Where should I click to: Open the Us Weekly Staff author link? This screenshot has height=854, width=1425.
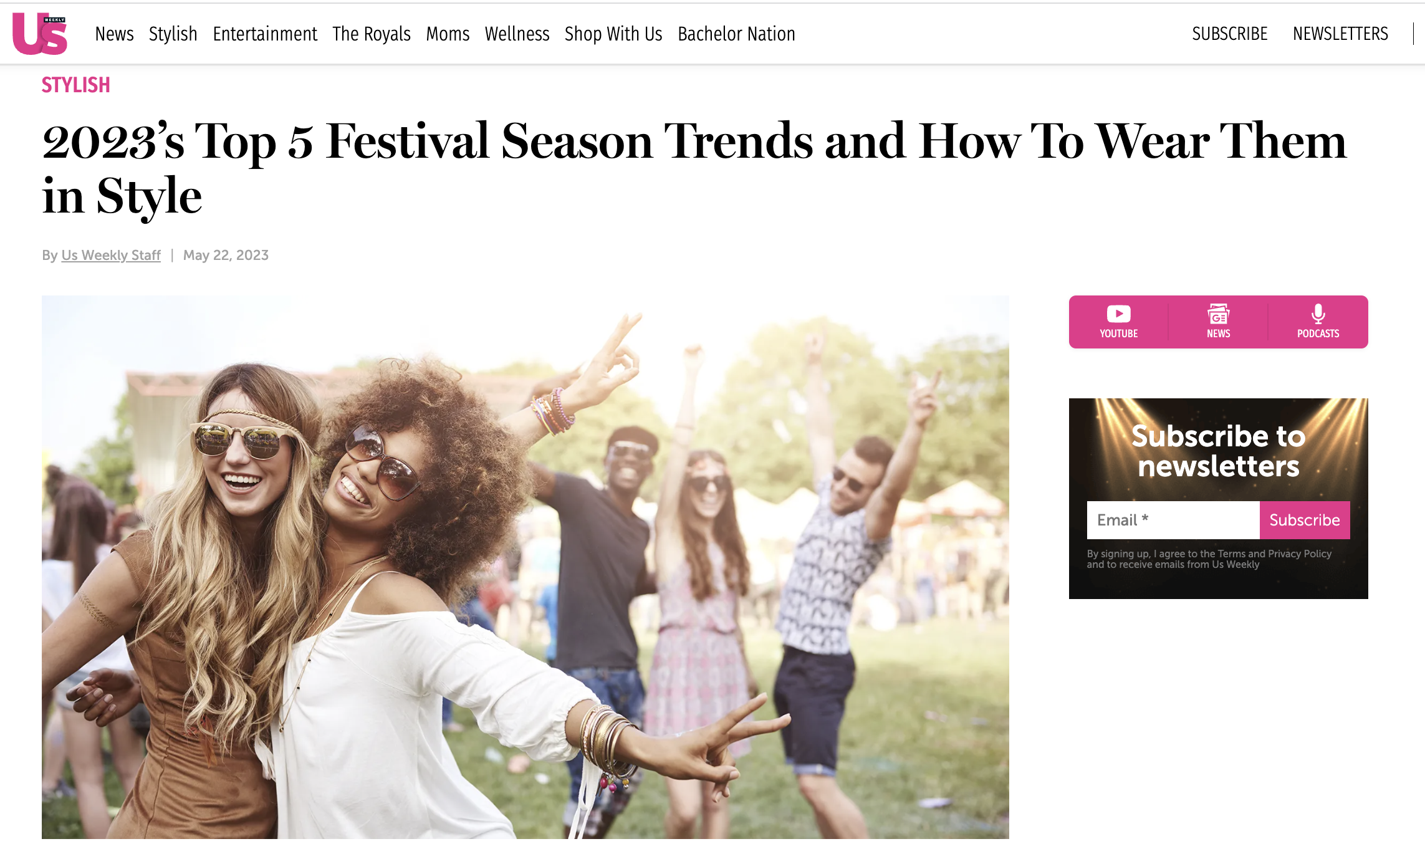tap(111, 255)
